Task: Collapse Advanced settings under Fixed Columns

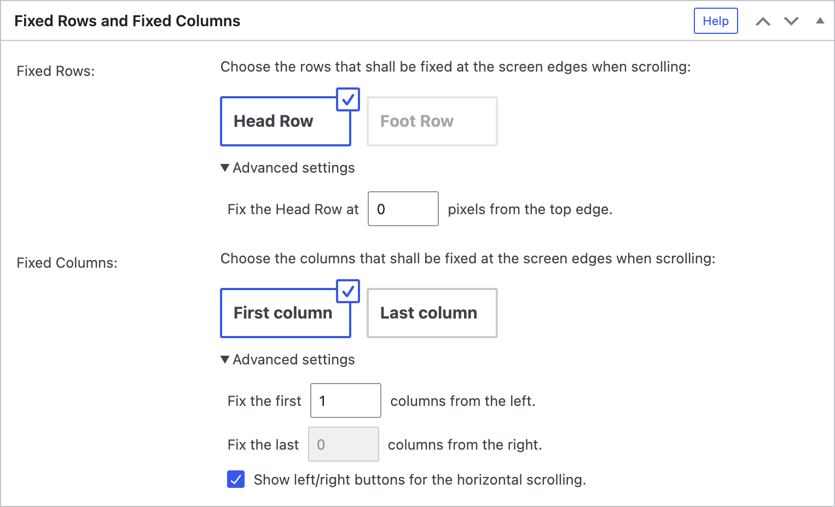Action: [287, 359]
